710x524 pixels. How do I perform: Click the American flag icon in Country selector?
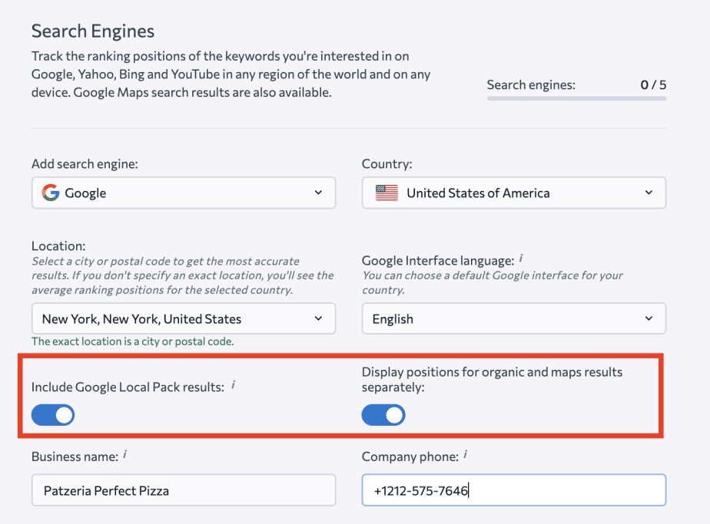click(381, 193)
